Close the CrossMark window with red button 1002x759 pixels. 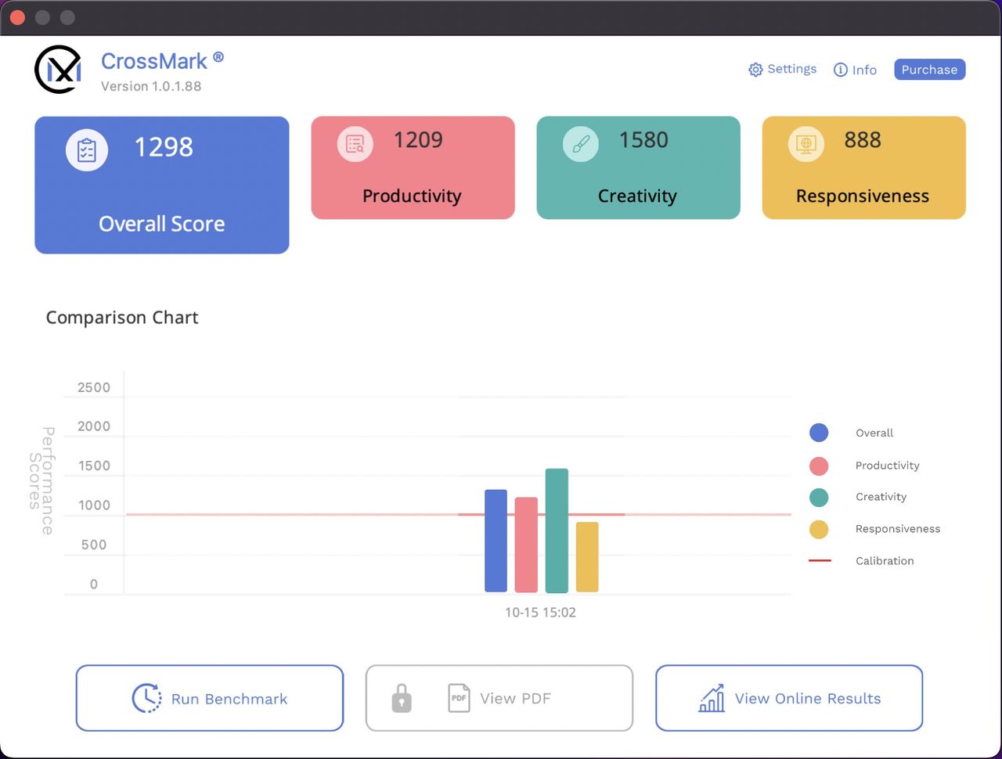tap(17, 17)
